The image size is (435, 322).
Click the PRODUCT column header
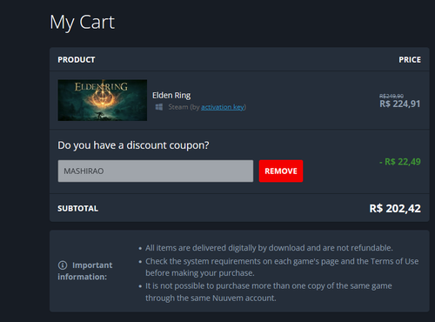pos(77,60)
